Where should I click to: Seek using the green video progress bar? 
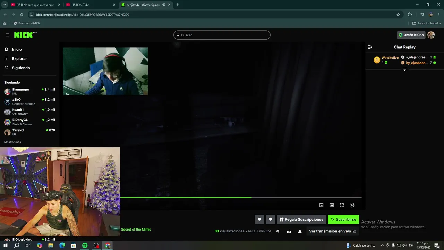pyautogui.click(x=241, y=198)
